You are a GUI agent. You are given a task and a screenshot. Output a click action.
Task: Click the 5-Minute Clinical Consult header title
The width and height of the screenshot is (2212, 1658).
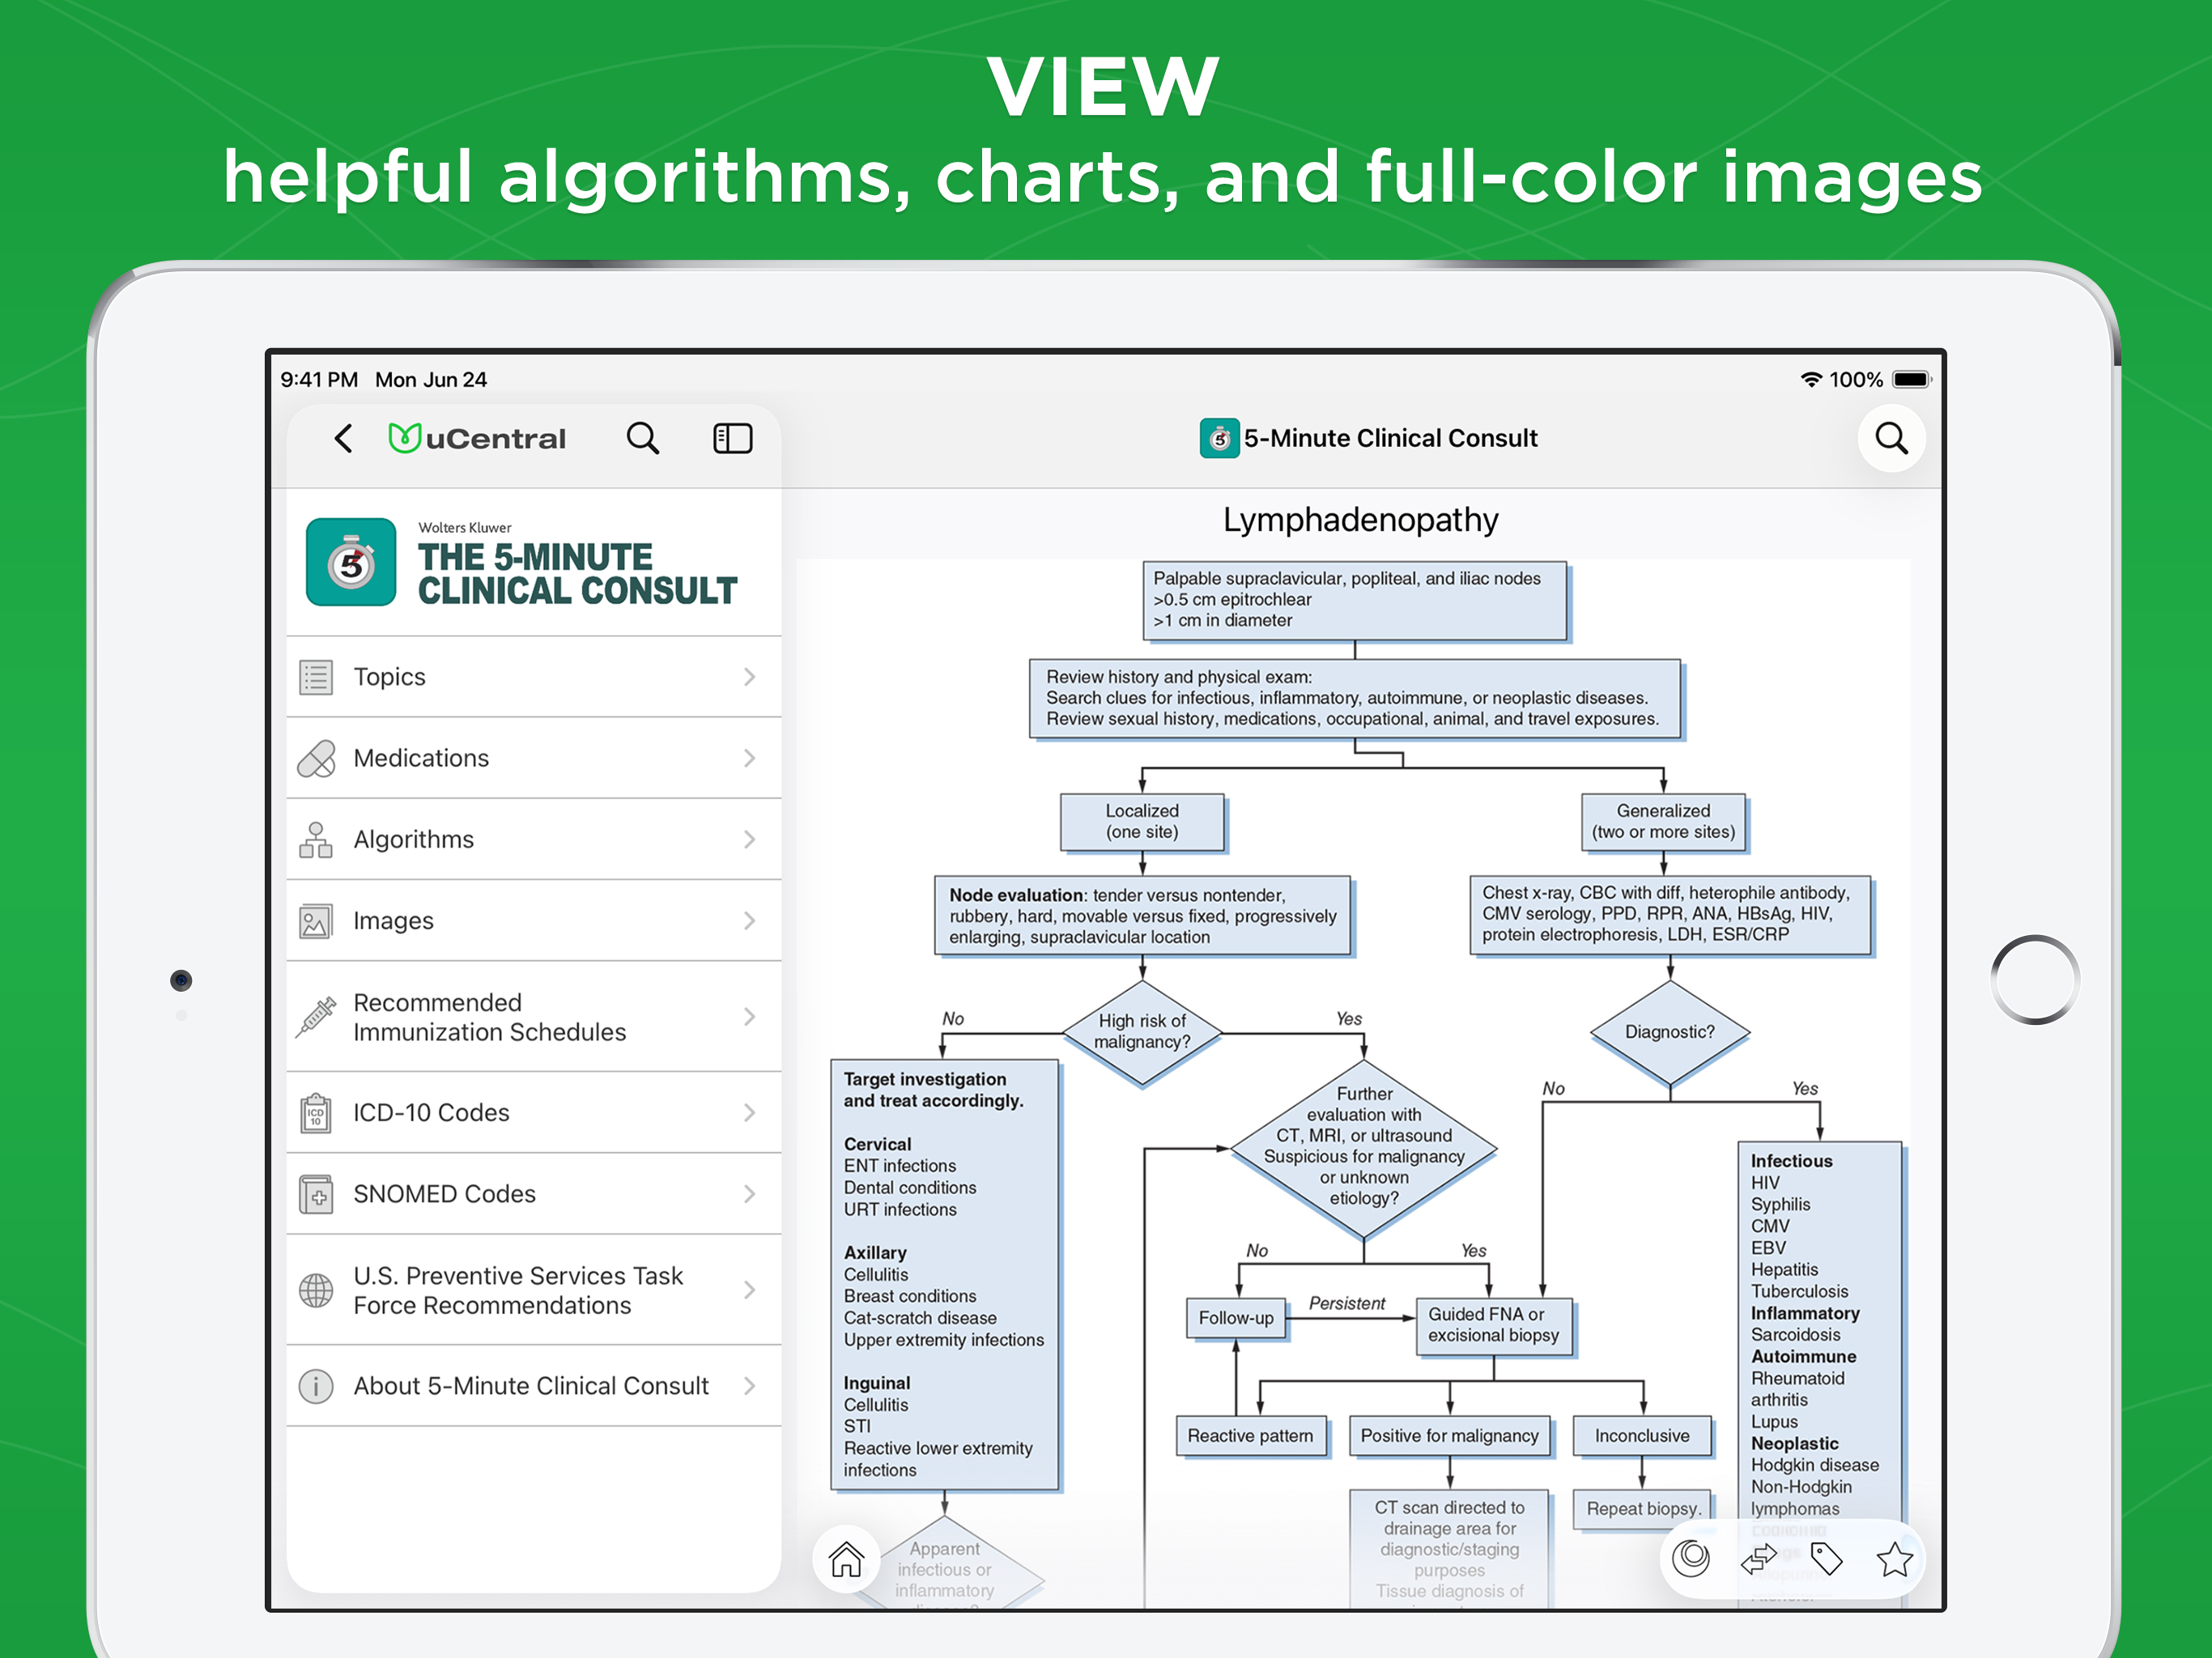[x=1390, y=438]
